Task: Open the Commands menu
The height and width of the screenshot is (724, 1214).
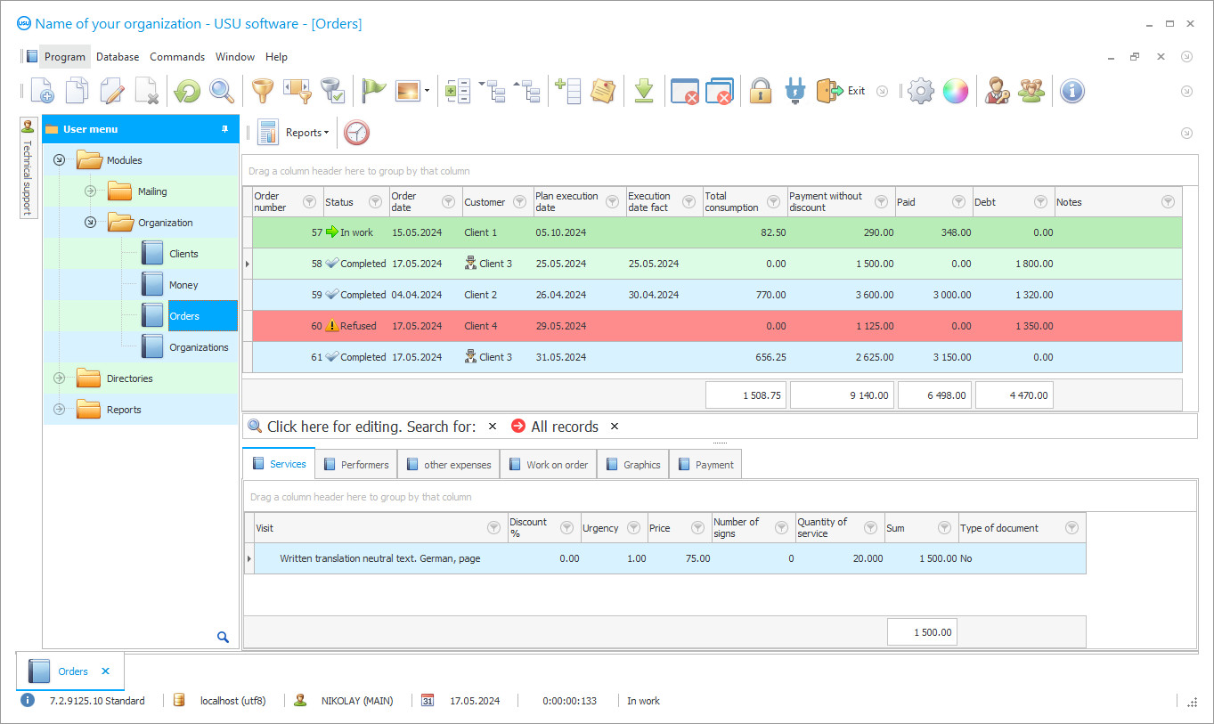Action: [177, 56]
